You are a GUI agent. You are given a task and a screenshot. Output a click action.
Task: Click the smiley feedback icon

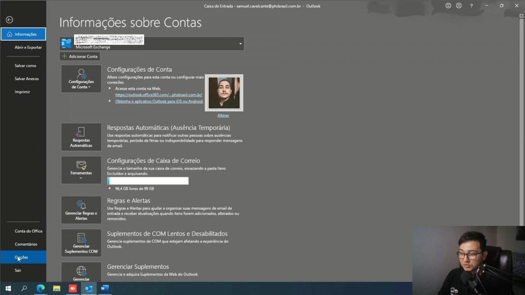[448, 6]
